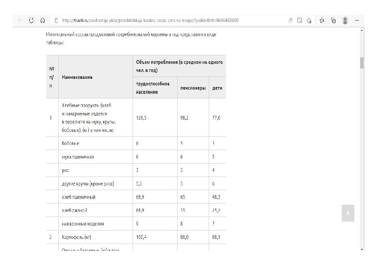This screenshot has height=277, width=369.
Task: Click value 126,5 in bread products row
Action: tap(141, 118)
